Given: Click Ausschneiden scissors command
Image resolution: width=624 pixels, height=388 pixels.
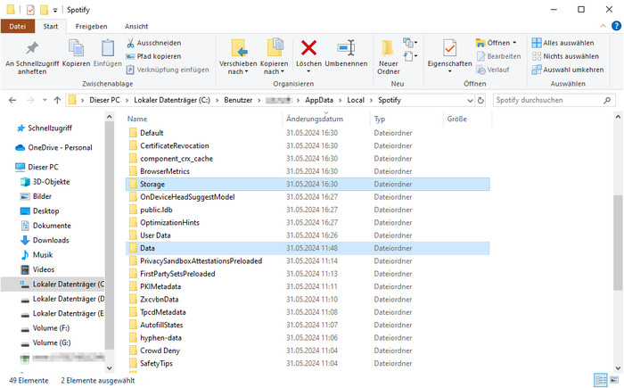Looking at the screenshot, I should pyautogui.click(x=153, y=43).
